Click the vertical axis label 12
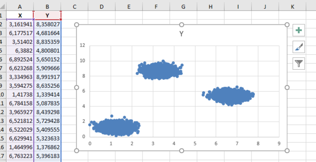This screenshot has height=162, width=316. pyautogui.click(x=83, y=46)
